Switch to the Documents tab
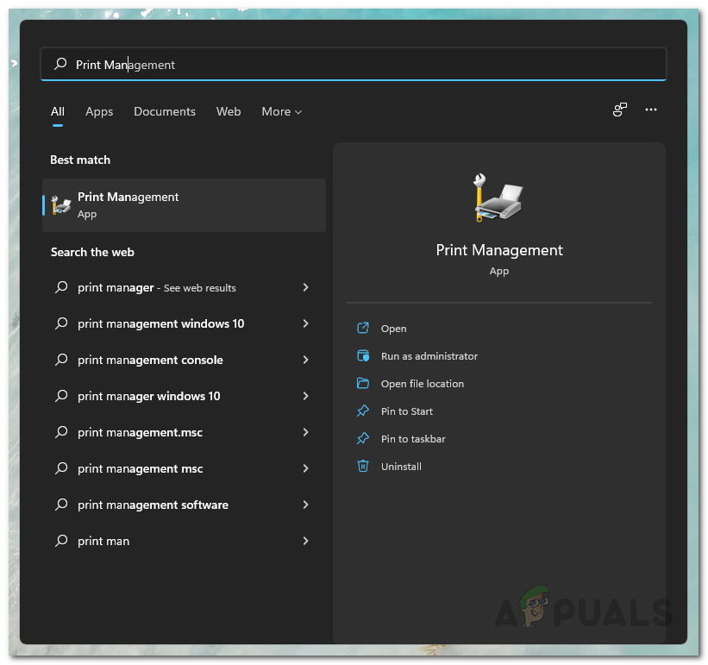Image resolution: width=708 pixels, height=665 pixels. pyautogui.click(x=165, y=111)
